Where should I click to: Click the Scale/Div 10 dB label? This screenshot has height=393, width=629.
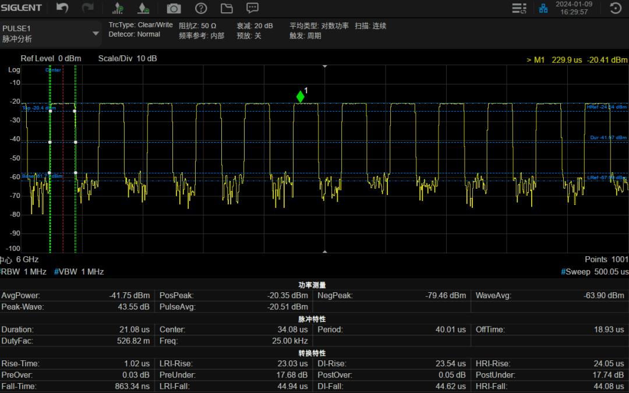(127, 58)
